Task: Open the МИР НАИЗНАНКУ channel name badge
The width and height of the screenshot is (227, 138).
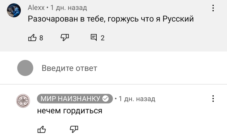Action: click(71, 99)
